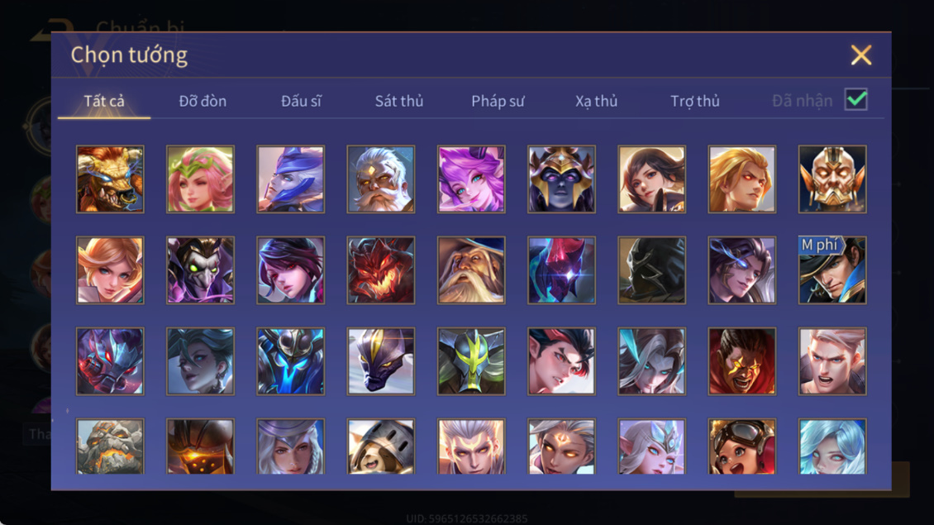Select the red demon face hero
934x525 pixels.
[381, 270]
